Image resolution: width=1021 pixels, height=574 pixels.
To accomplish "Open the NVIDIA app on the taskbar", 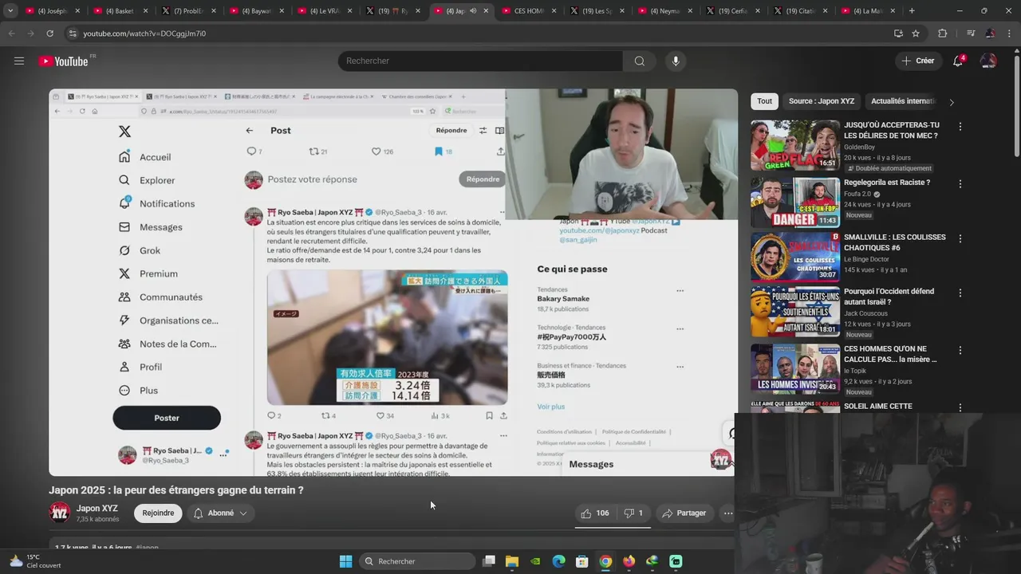I will pyautogui.click(x=536, y=561).
